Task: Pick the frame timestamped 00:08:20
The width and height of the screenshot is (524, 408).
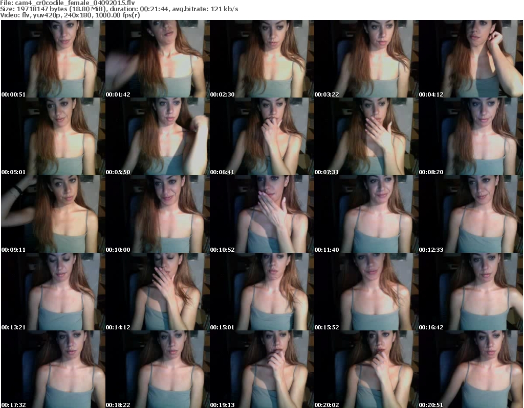Action: click(x=471, y=136)
